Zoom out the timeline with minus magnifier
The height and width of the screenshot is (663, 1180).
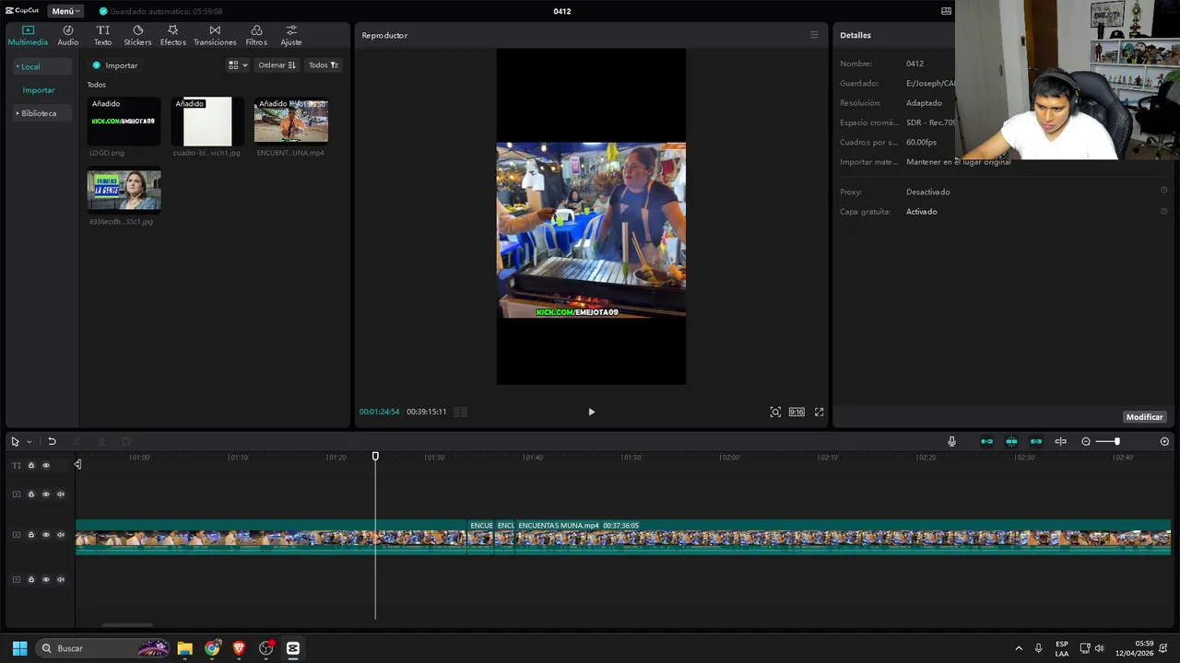pyautogui.click(x=1086, y=442)
